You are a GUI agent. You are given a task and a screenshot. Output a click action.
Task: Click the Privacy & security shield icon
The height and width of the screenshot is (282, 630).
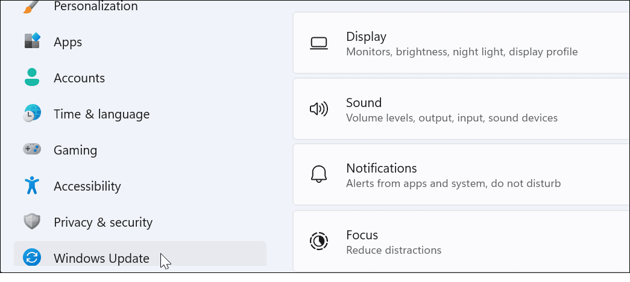pyautogui.click(x=32, y=222)
